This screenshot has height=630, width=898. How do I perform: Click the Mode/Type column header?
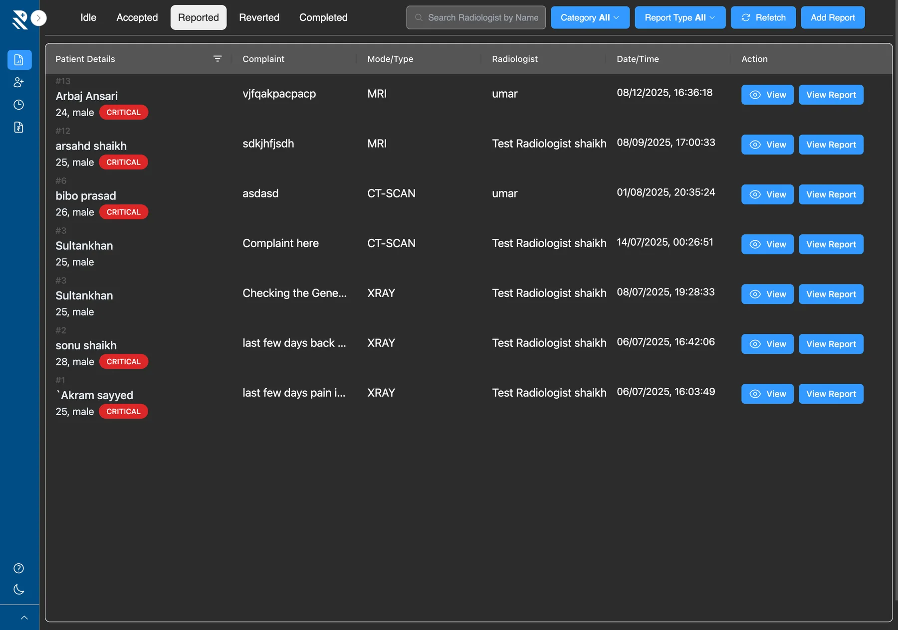coord(390,59)
